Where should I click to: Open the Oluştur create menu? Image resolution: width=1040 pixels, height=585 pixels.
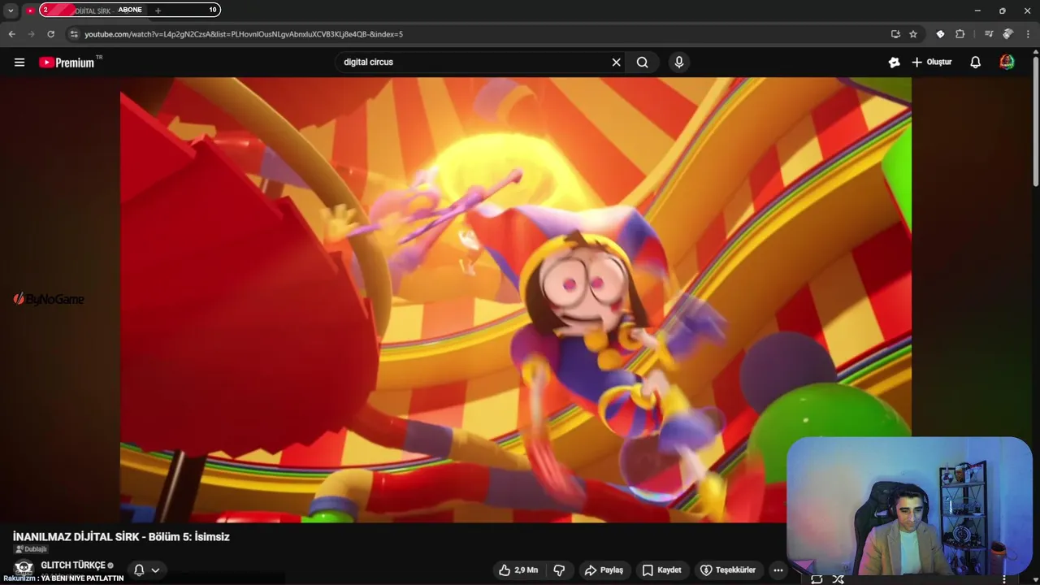point(932,63)
